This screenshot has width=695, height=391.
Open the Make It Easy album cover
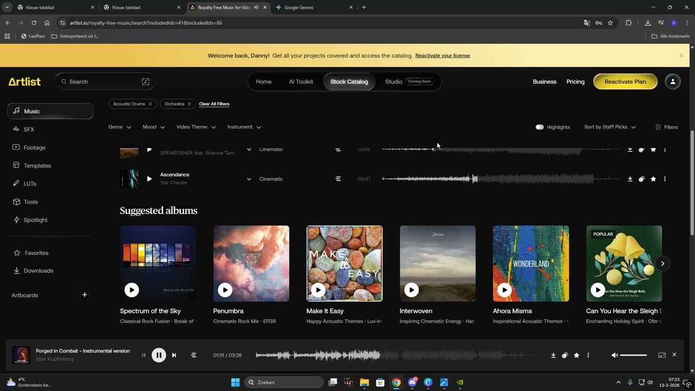[344, 263]
